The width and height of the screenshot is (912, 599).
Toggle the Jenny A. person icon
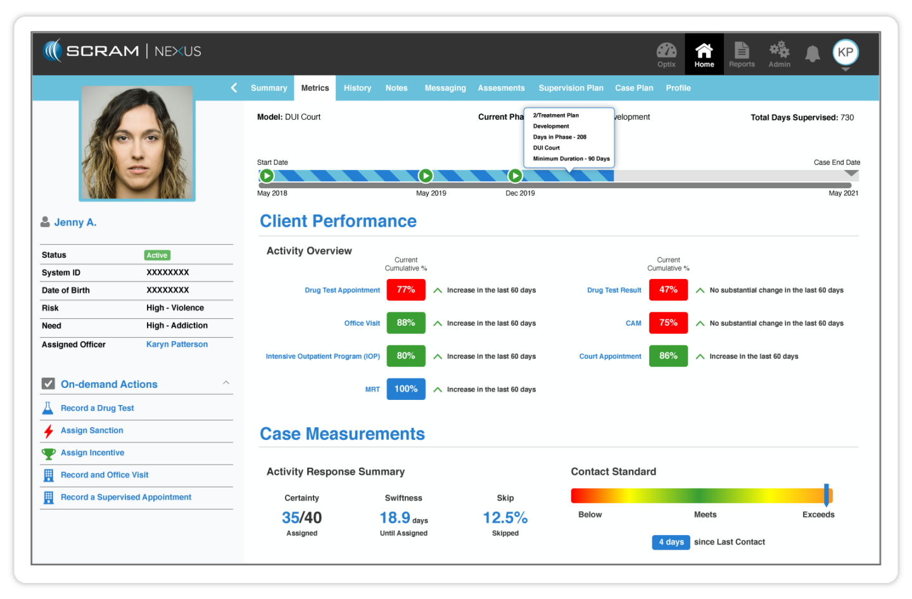(x=44, y=222)
